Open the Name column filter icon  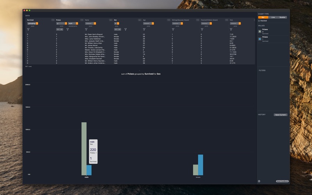pyautogui.click(x=86, y=30)
